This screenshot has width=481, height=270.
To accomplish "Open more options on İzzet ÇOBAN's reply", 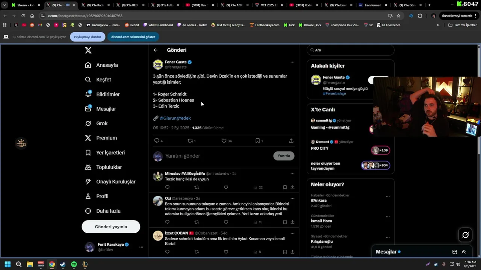I will (x=292, y=233).
